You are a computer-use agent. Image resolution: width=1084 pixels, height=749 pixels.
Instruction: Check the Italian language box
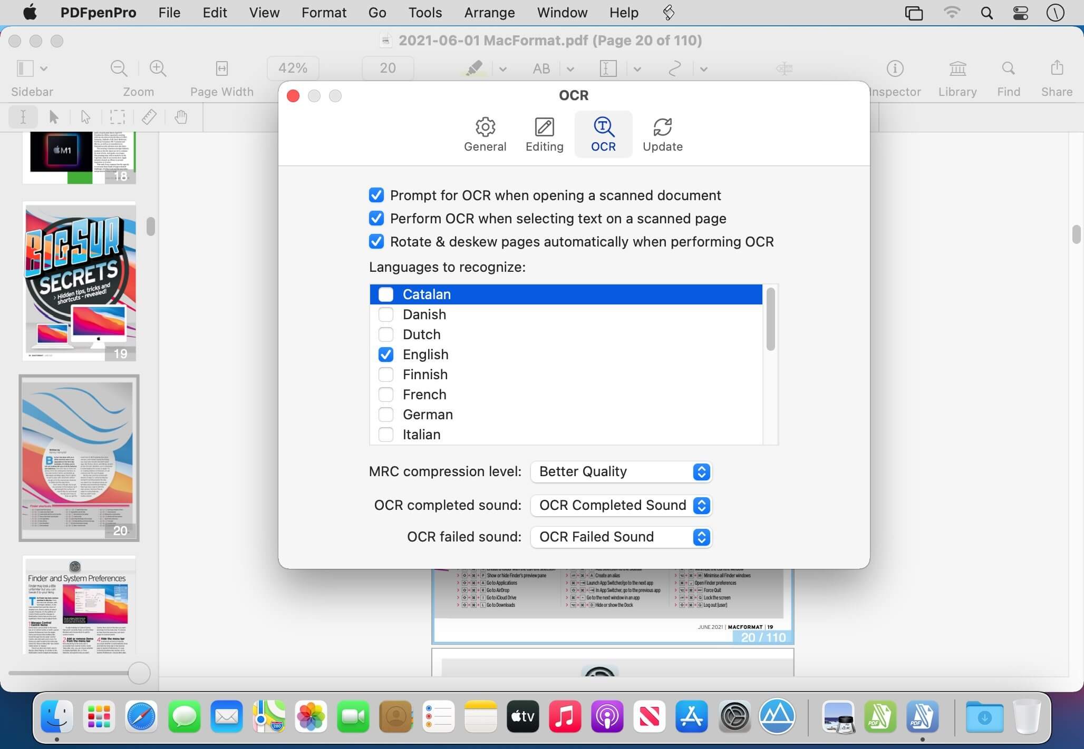386,435
